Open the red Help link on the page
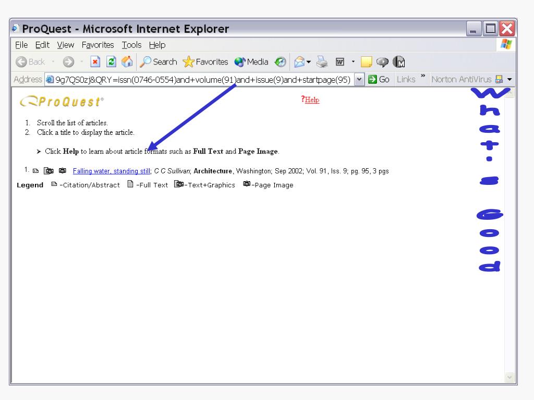 [312, 99]
